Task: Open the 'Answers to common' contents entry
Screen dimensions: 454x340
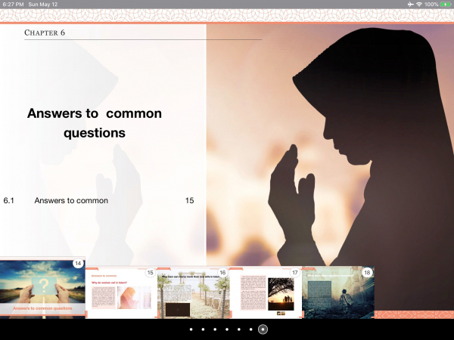Action: 71,200
